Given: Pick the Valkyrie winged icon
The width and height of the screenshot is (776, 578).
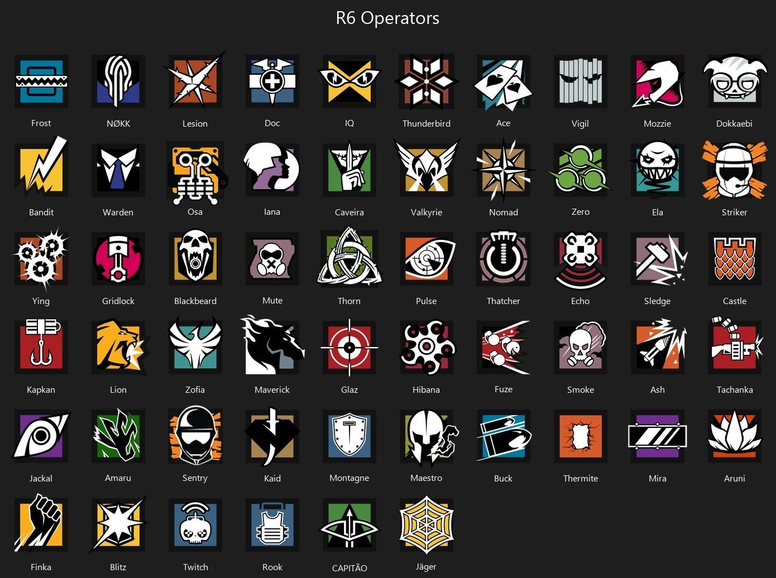Looking at the screenshot, I should coord(427,167).
